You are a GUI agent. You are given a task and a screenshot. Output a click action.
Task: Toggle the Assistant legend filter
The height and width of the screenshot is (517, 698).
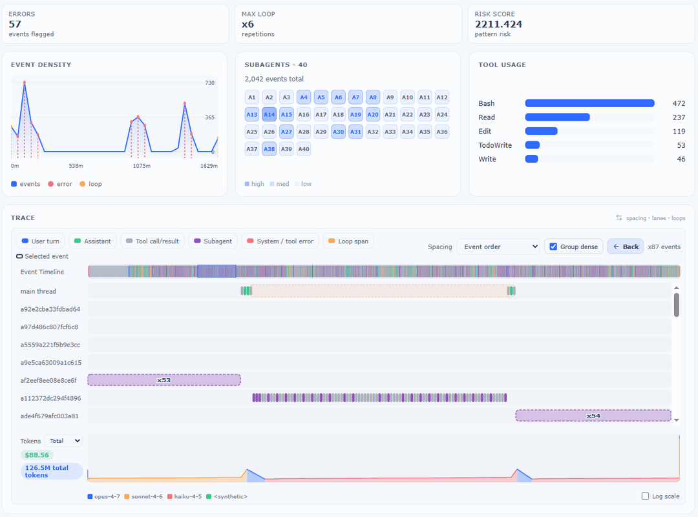coord(92,241)
